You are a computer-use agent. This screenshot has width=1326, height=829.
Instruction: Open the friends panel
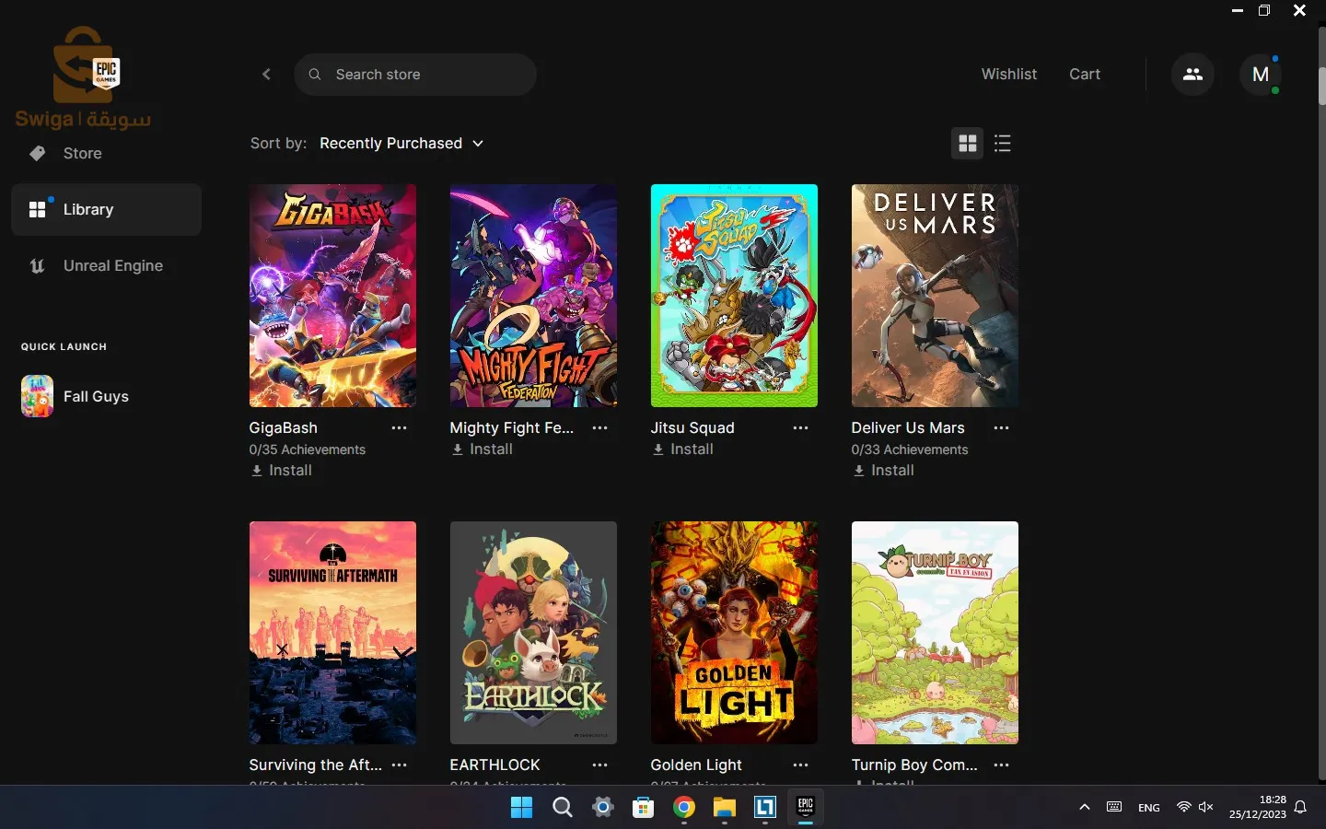point(1192,74)
